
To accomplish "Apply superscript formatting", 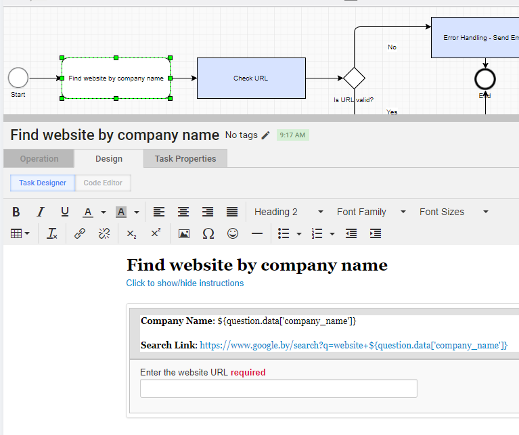I will [x=156, y=233].
